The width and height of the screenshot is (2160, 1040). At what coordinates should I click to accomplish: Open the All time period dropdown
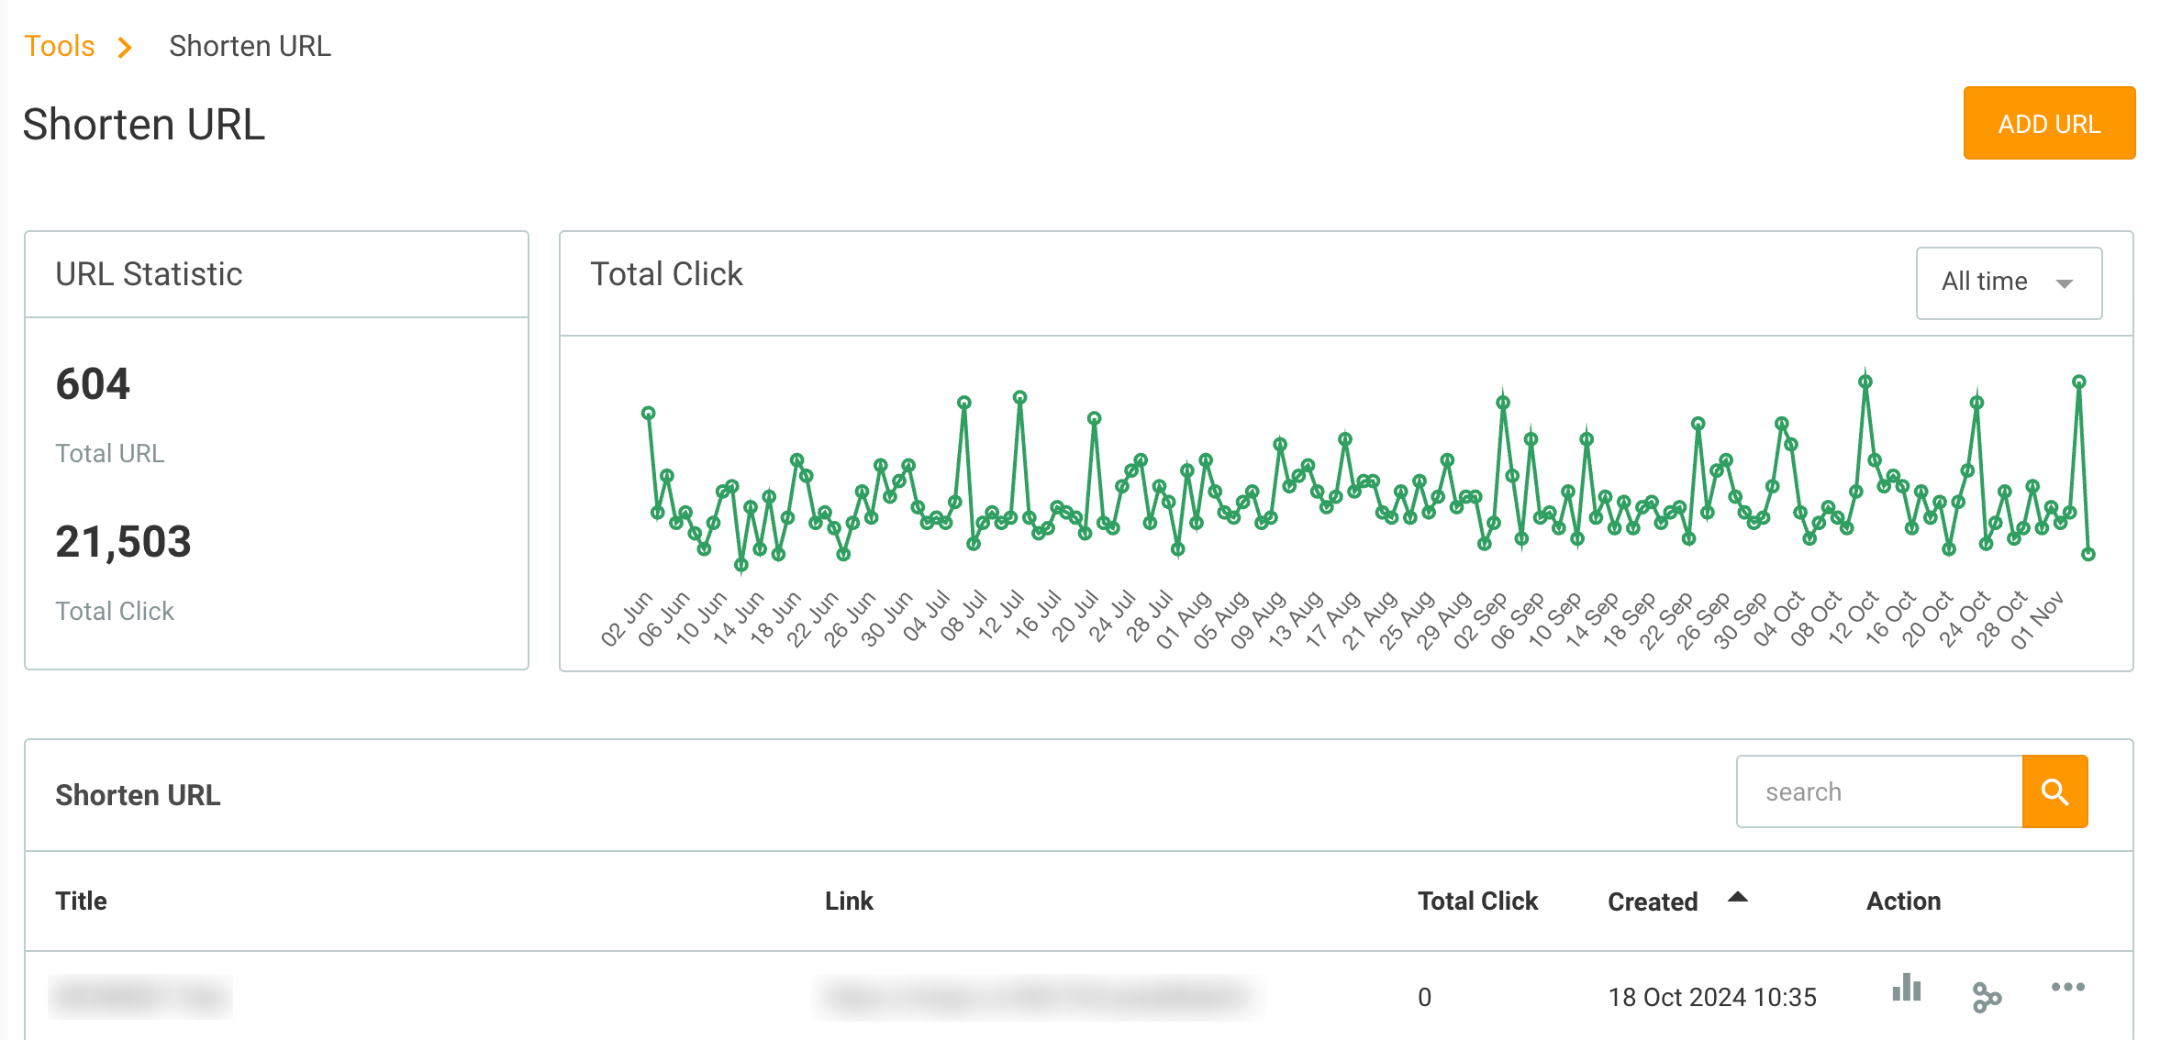pyautogui.click(x=2009, y=282)
